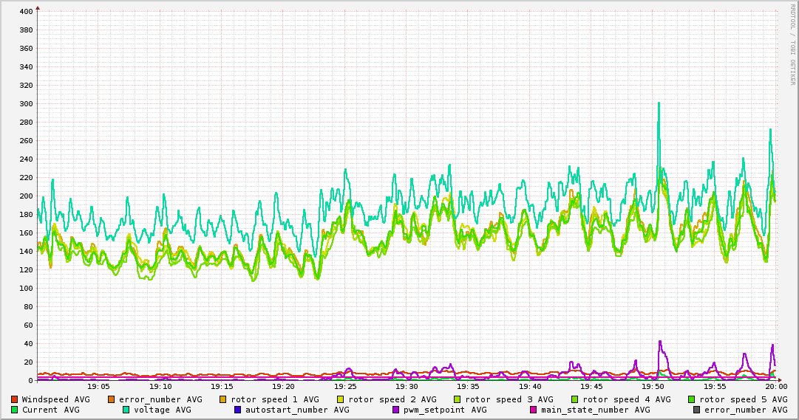
Task: Click the 19:40 time label
Action: 530,387
